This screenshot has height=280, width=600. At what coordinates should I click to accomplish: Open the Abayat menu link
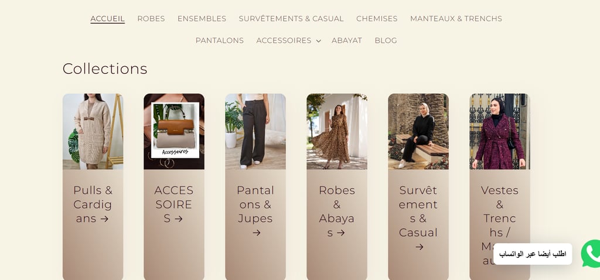pos(347,40)
